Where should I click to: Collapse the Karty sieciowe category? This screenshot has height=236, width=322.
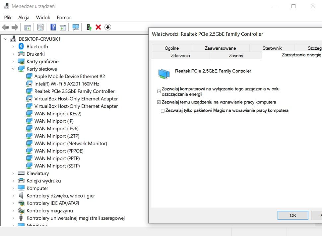coord(13,69)
